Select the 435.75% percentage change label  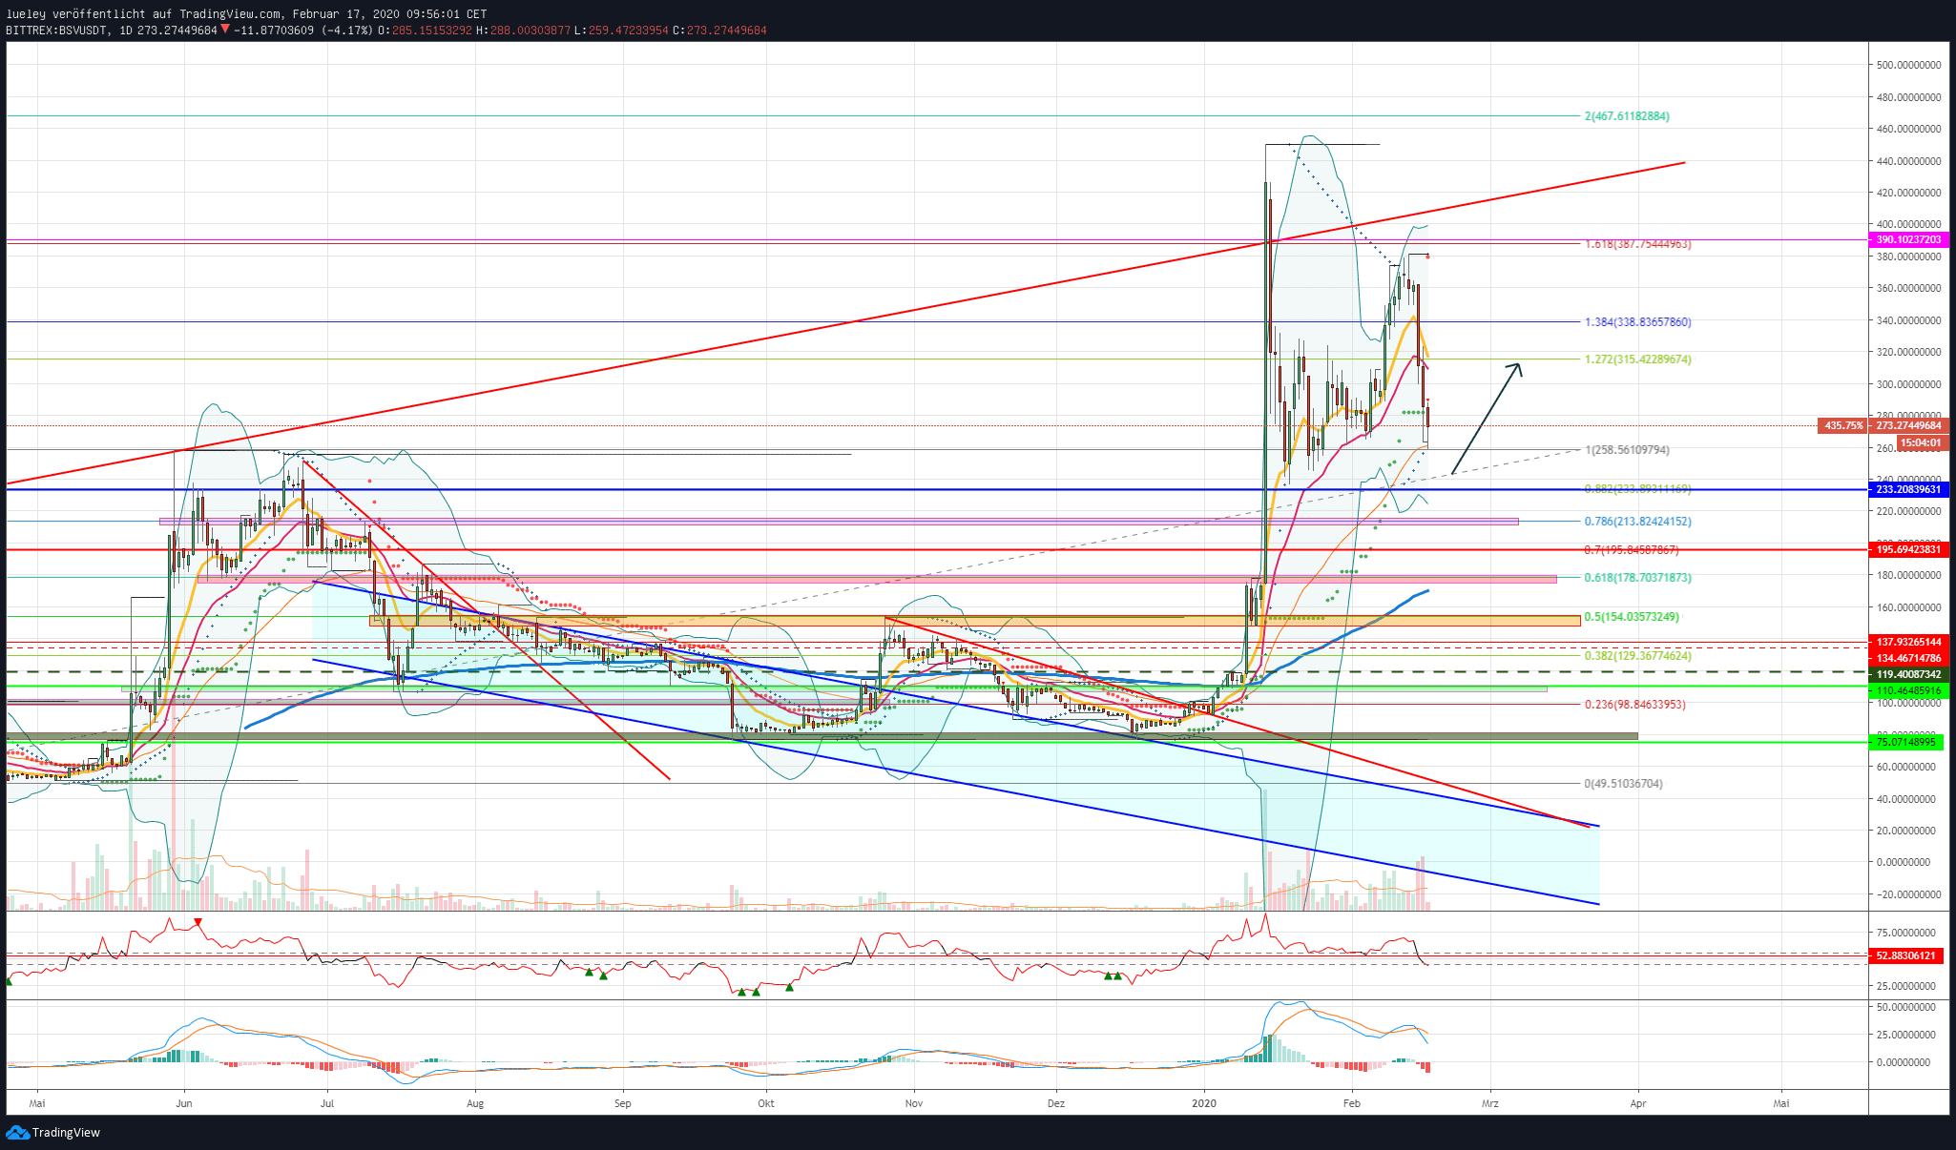pos(1842,425)
